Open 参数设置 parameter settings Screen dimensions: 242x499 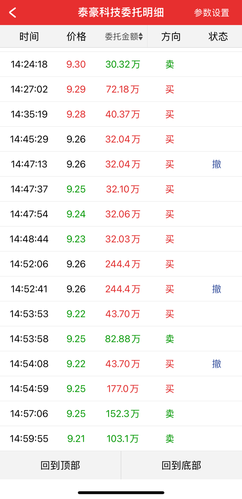[211, 13]
